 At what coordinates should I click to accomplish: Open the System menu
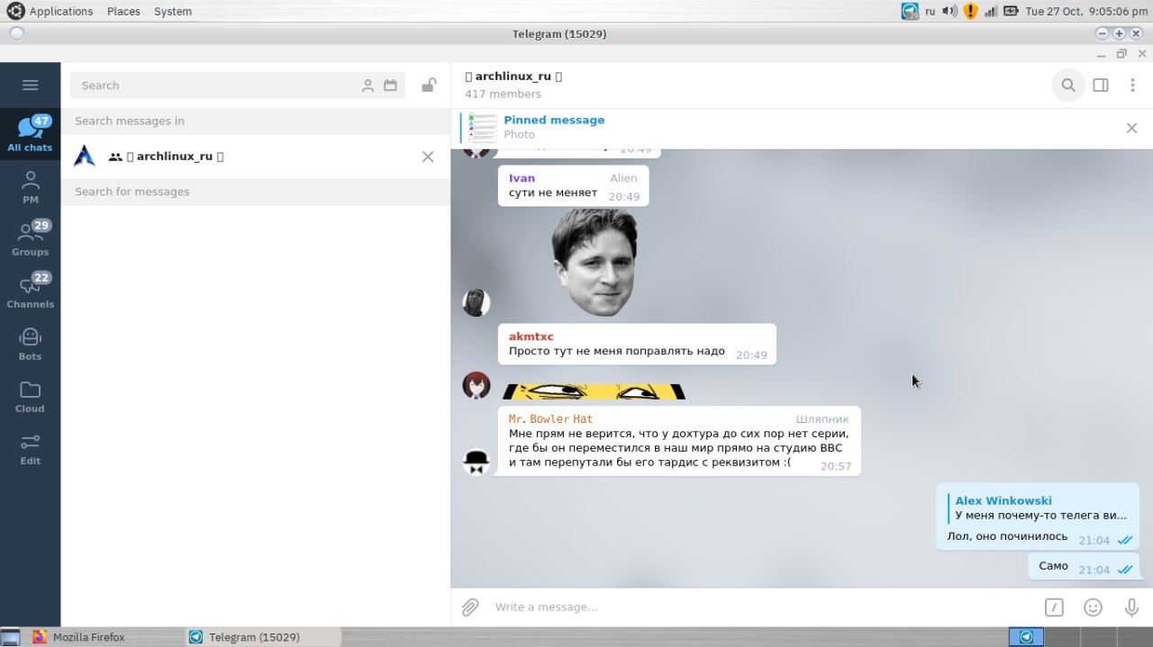tap(172, 11)
